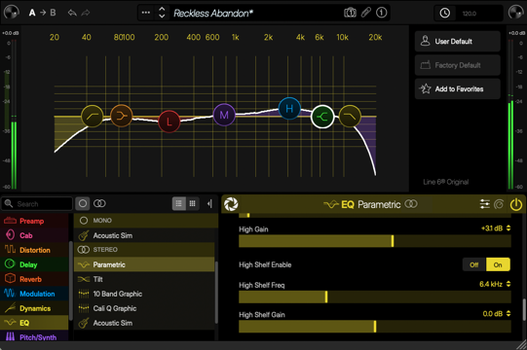Select the orange low shelf node
Viewport: 527px width, 350px height.
point(122,116)
